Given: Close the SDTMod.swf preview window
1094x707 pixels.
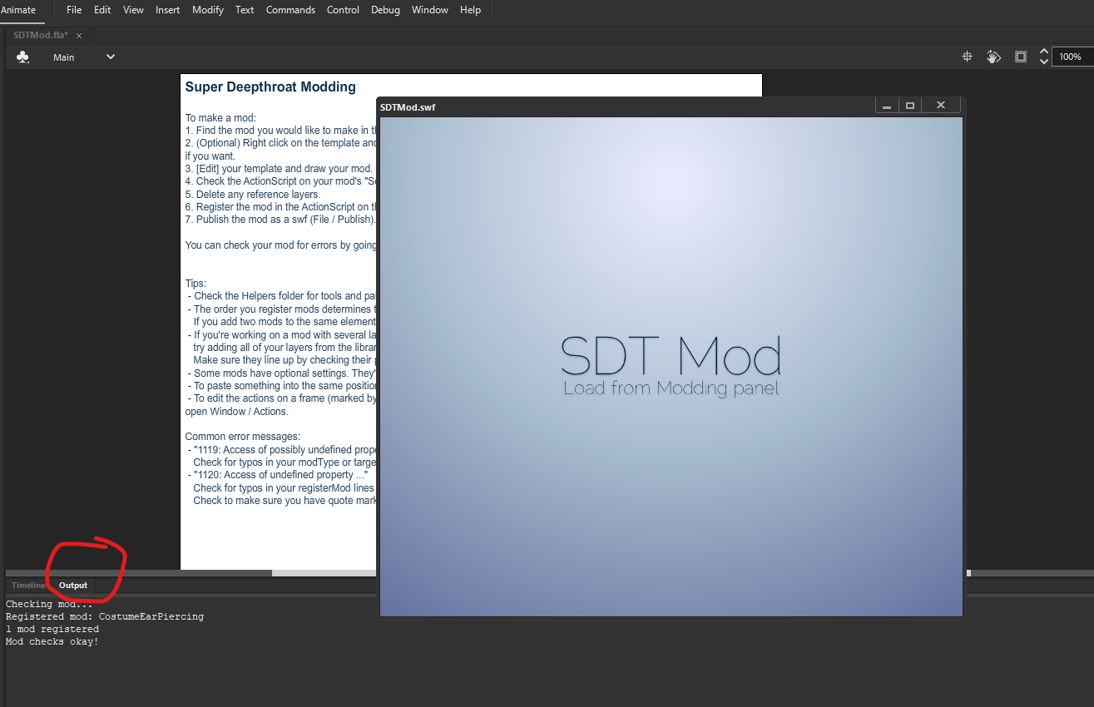Looking at the screenshot, I should pyautogui.click(x=941, y=106).
